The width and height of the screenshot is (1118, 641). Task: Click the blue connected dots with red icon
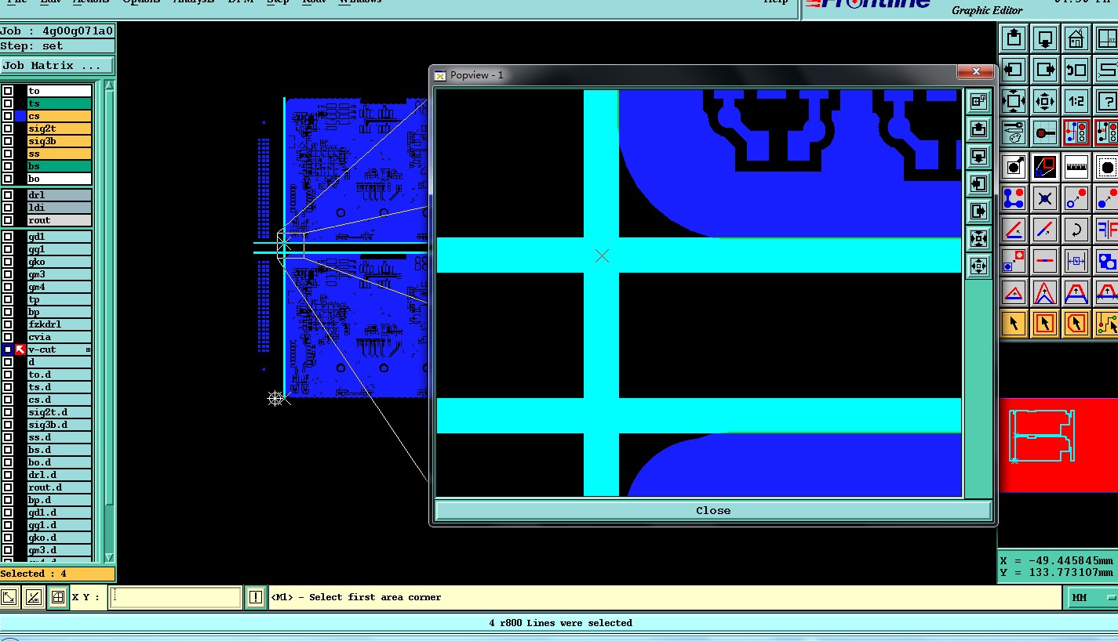click(1014, 198)
